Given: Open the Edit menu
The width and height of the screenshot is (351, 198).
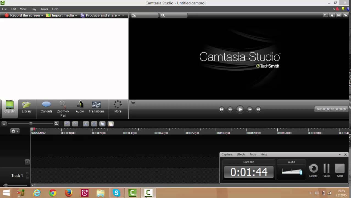Looking at the screenshot, I should click(x=13, y=9).
